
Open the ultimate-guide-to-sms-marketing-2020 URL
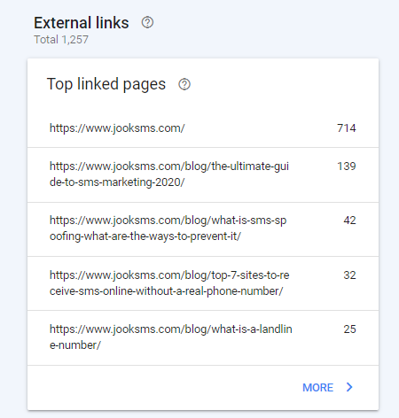pos(169,174)
